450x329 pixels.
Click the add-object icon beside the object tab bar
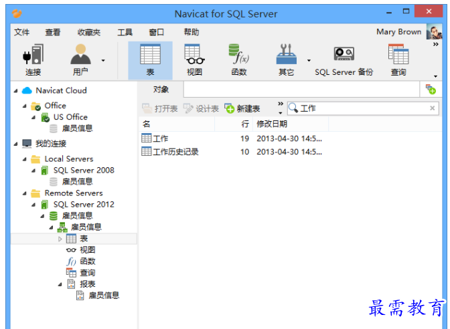coord(431,90)
